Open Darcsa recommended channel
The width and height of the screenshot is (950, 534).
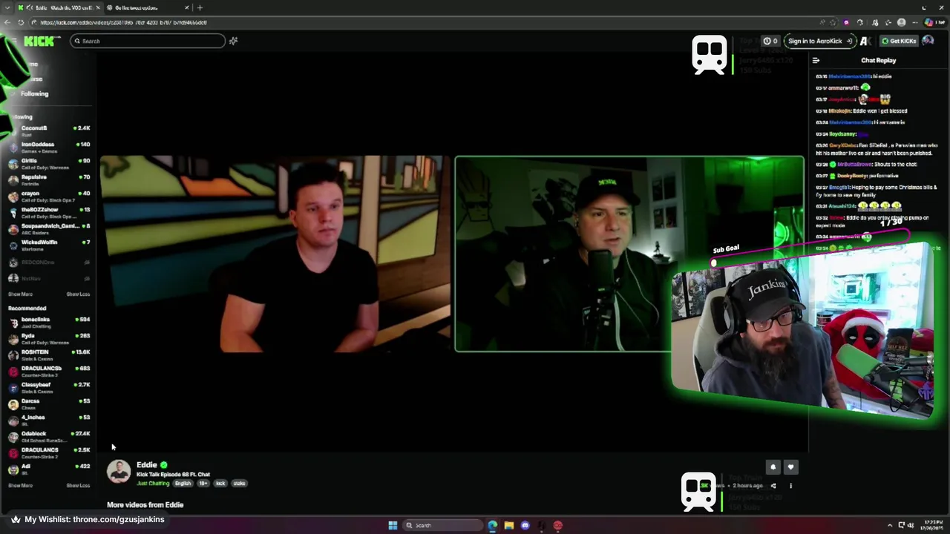(x=49, y=403)
